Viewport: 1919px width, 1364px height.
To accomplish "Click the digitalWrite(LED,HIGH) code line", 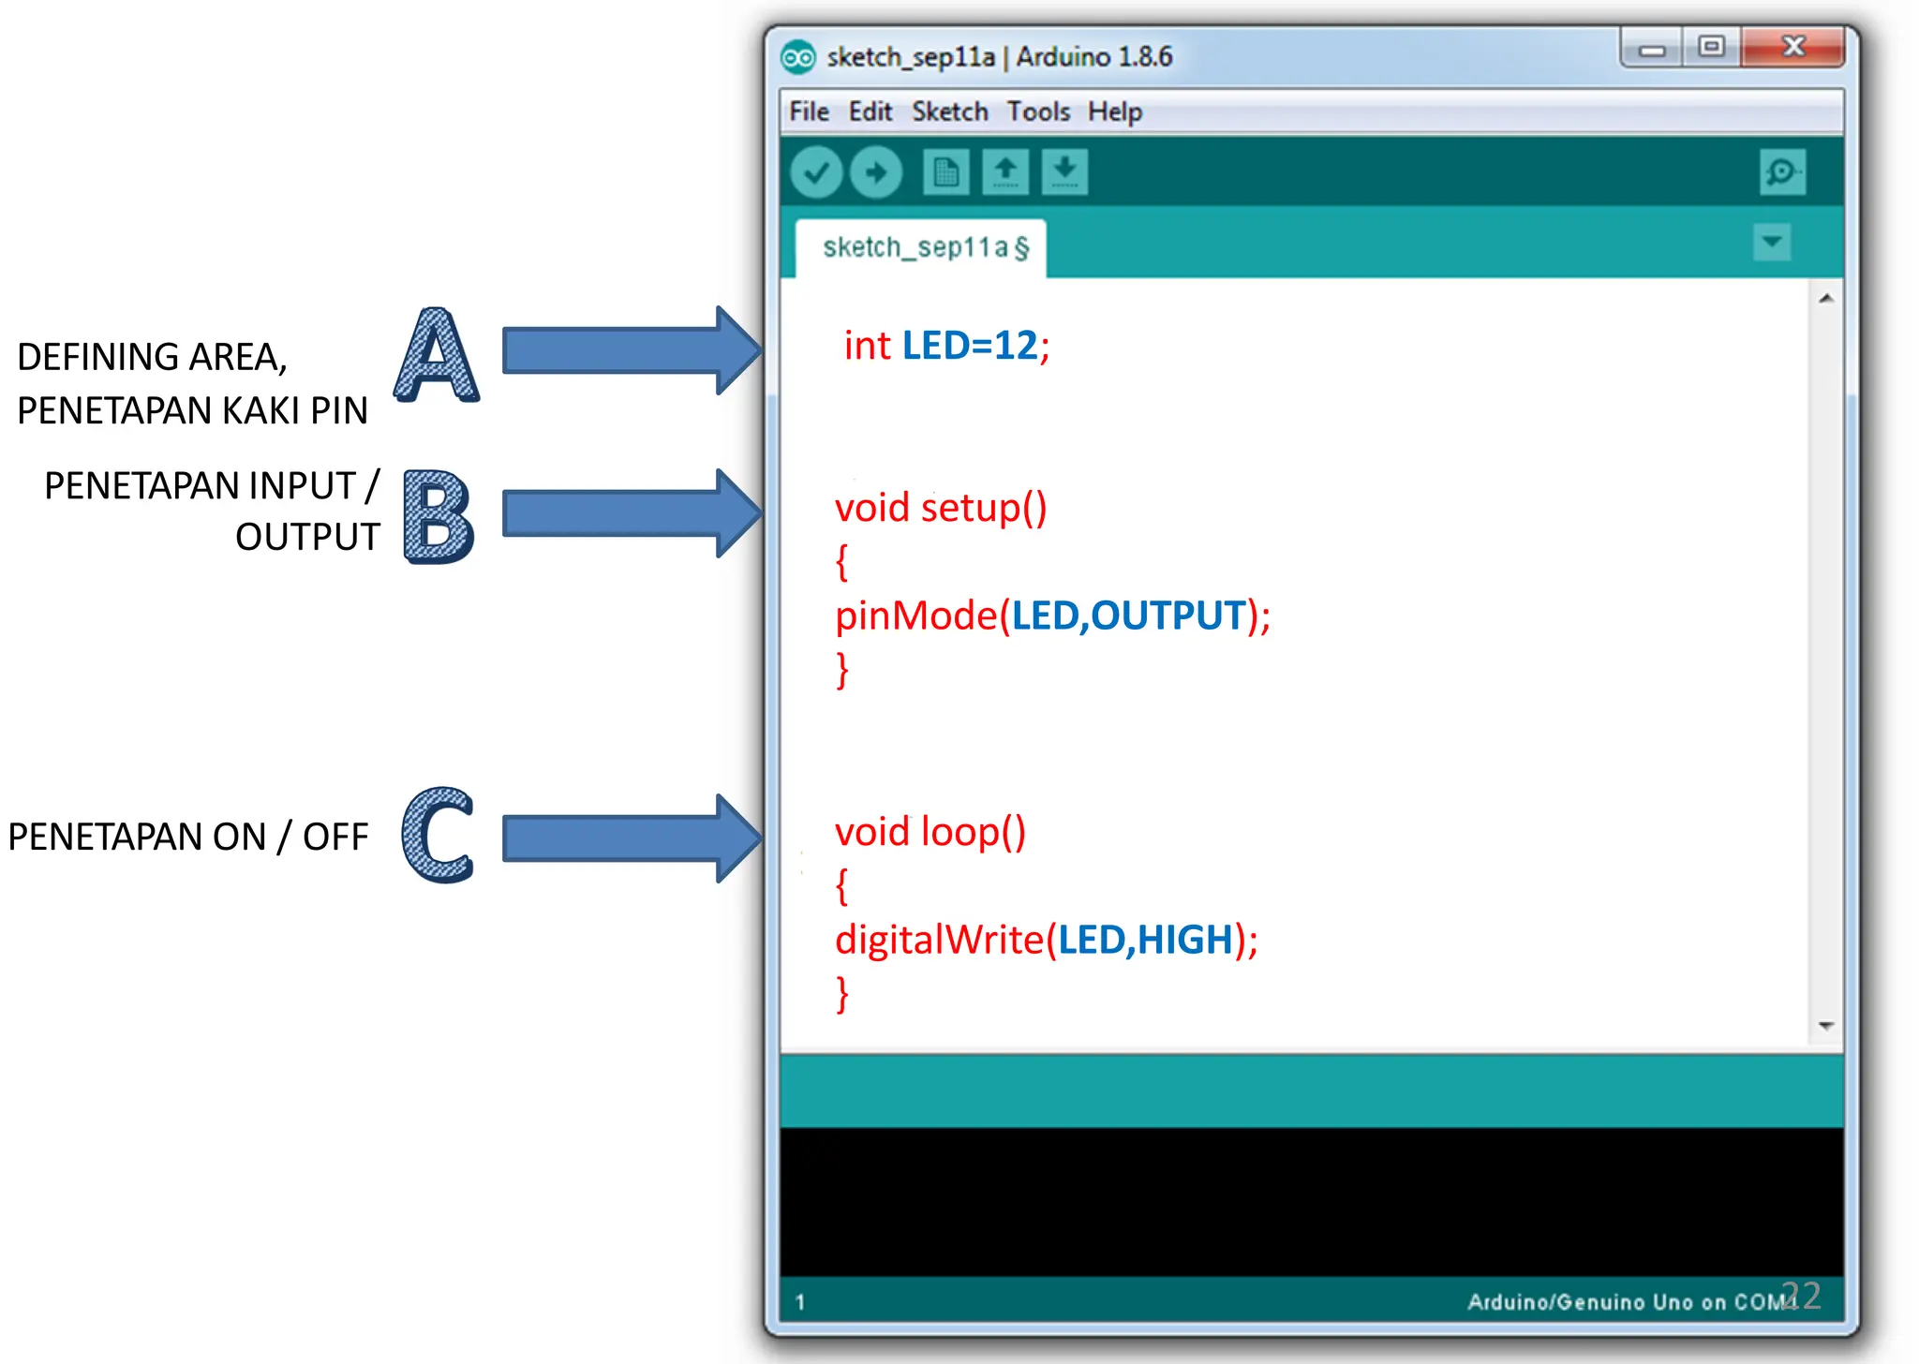I will click(1046, 940).
